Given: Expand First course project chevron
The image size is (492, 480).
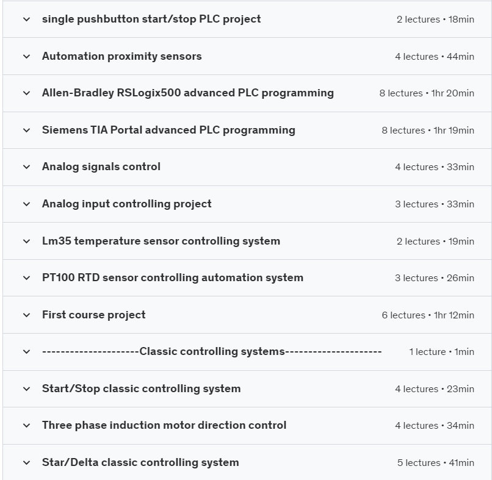Looking at the screenshot, I should pos(26,315).
